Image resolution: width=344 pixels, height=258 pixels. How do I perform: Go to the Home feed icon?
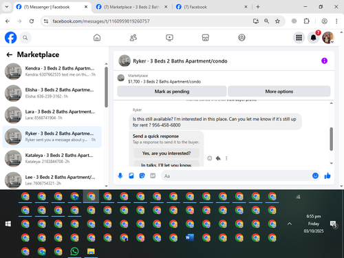(x=97, y=38)
